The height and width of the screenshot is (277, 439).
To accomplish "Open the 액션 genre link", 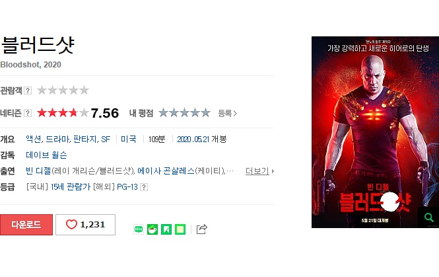I will (x=33, y=139).
